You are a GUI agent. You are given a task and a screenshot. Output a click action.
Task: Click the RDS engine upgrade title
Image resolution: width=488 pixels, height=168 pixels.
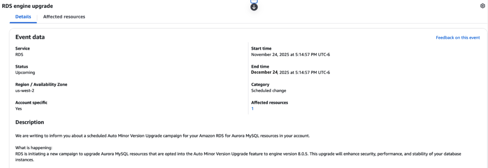pyautogui.click(x=27, y=6)
